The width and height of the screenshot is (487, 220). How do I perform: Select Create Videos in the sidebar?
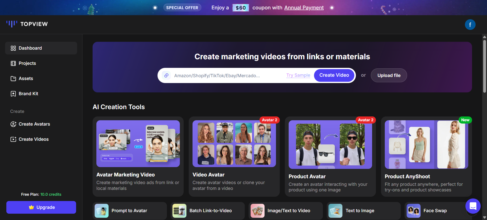[x=41, y=139]
